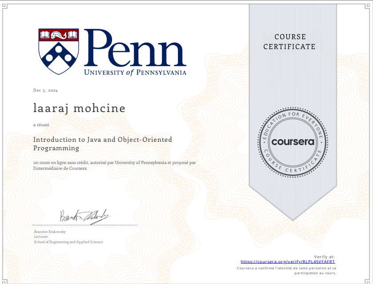Select the a réussi text
This screenshot has height=284, width=373.
[x=41, y=124]
